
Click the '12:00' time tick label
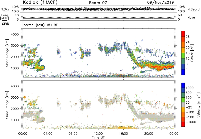click(98, 134)
